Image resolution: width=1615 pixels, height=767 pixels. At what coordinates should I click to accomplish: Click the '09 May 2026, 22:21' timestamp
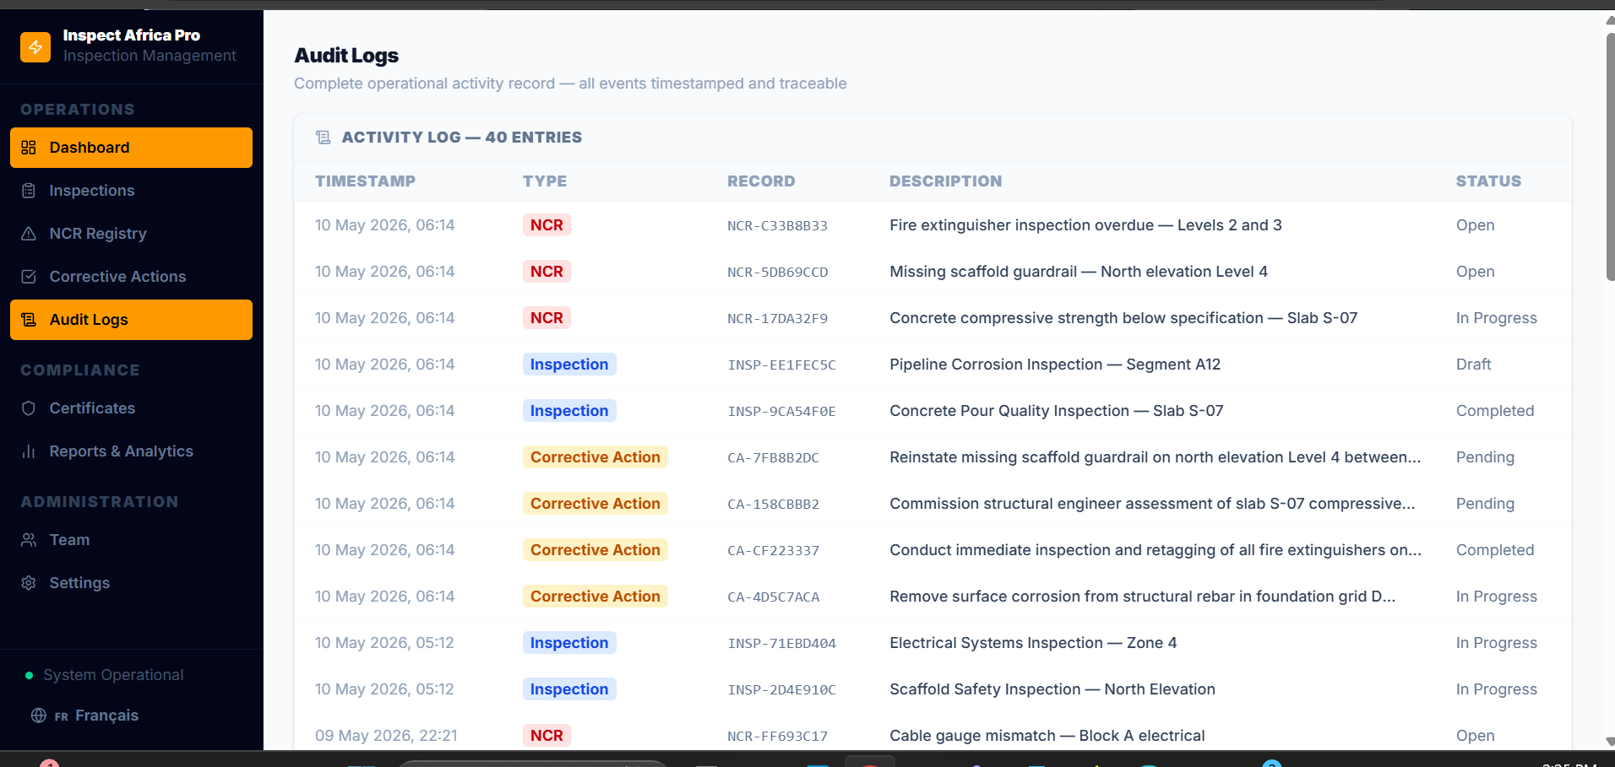[386, 736]
